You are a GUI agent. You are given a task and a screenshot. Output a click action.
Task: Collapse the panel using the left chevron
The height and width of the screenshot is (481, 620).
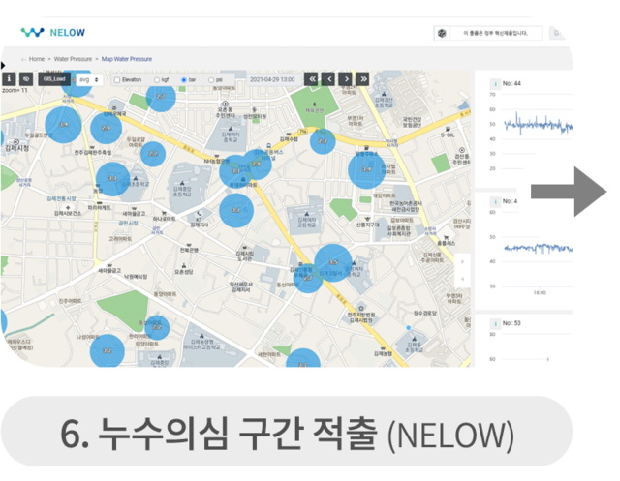tap(462, 279)
